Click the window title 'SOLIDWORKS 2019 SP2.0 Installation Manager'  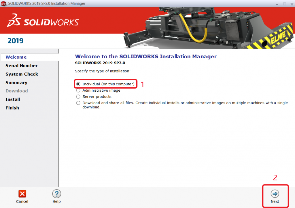coord(47,3)
